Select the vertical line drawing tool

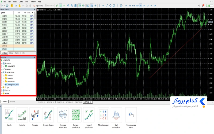(100, 6)
